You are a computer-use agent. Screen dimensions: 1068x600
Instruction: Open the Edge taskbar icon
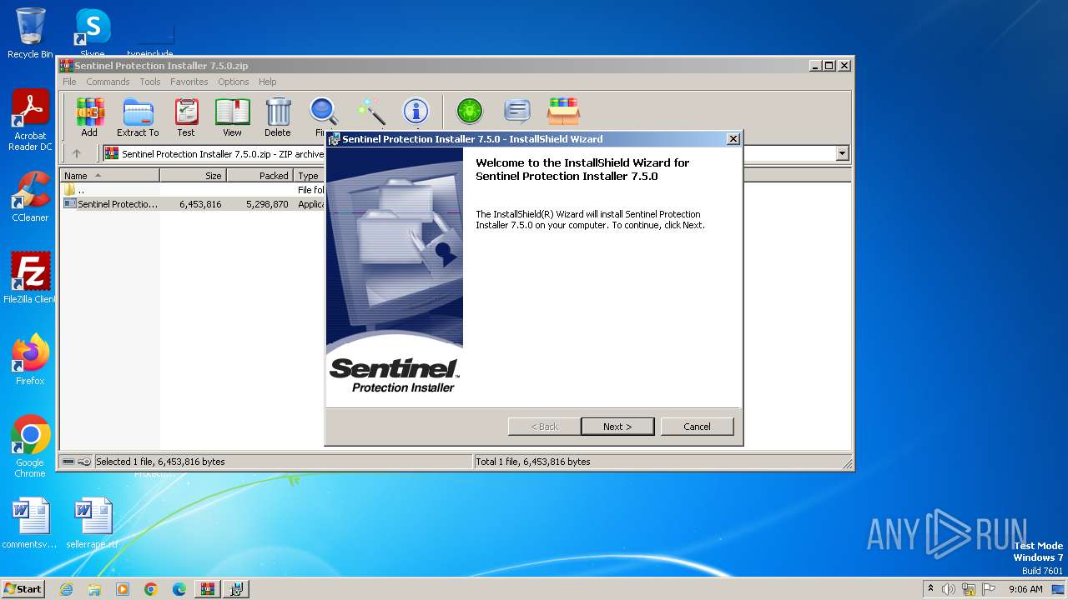pos(179,589)
